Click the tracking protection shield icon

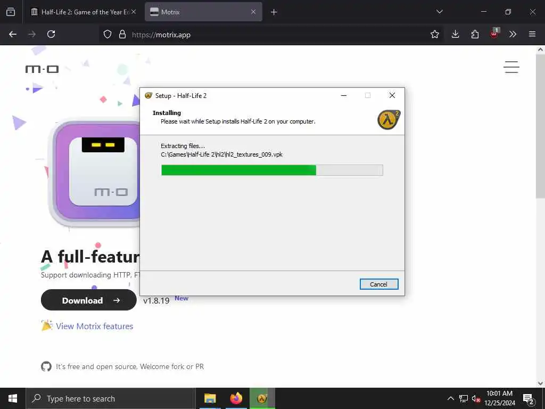click(x=108, y=35)
